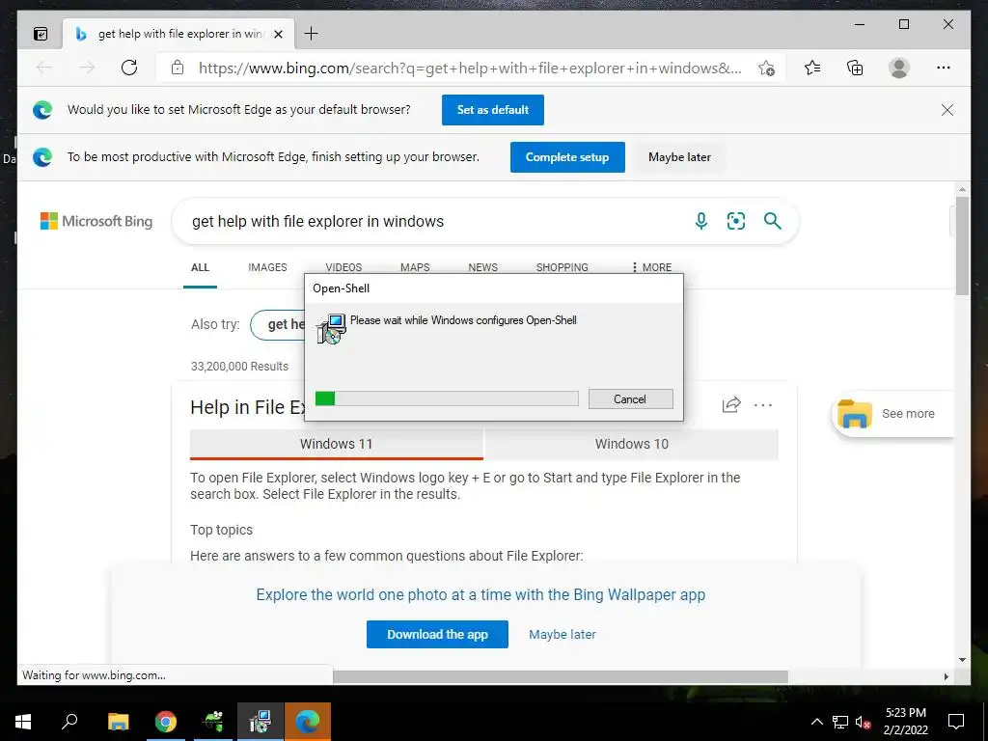Dismiss the default browser prompt
Viewport: 988px width, 741px height.
click(x=947, y=110)
